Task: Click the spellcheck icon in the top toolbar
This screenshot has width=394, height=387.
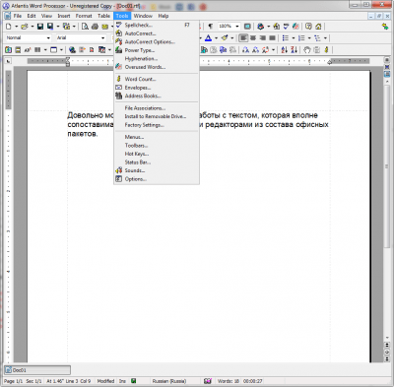Action: (286, 27)
